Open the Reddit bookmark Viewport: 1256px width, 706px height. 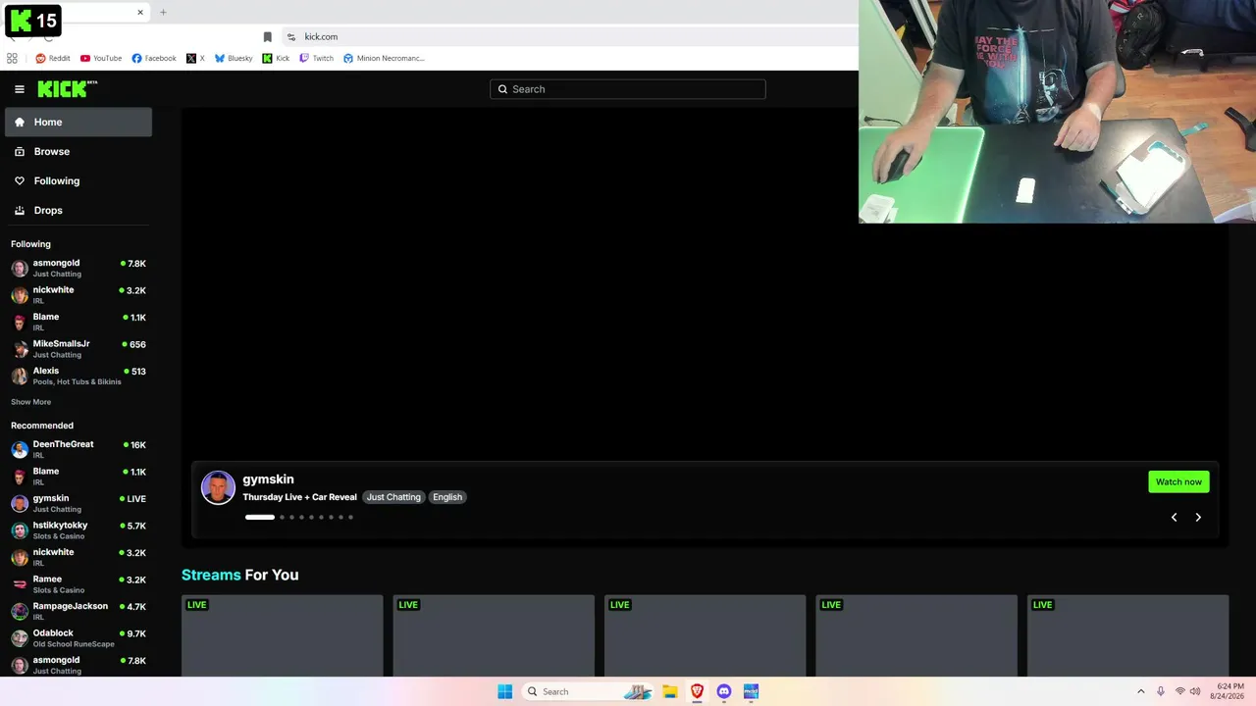(x=53, y=58)
